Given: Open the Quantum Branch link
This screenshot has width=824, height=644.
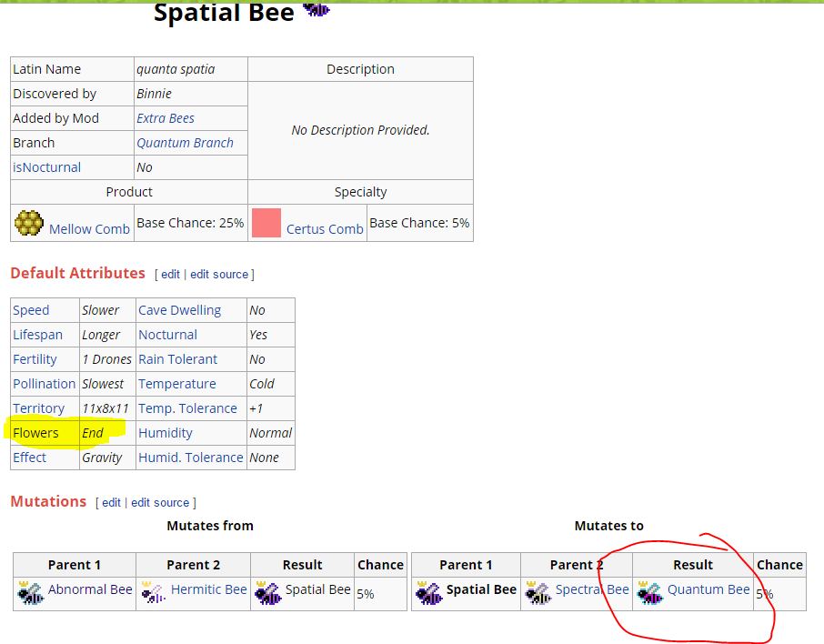Looking at the screenshot, I should coord(185,143).
